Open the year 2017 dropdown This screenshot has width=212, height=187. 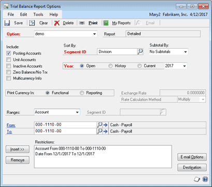pyautogui.click(x=185, y=66)
